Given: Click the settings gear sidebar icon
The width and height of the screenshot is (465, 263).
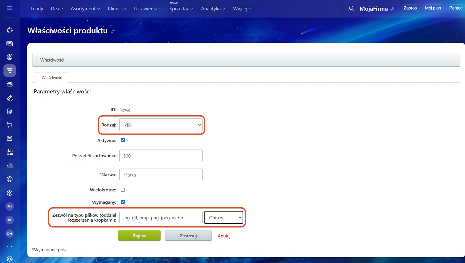Looking at the screenshot, I should point(9,259).
